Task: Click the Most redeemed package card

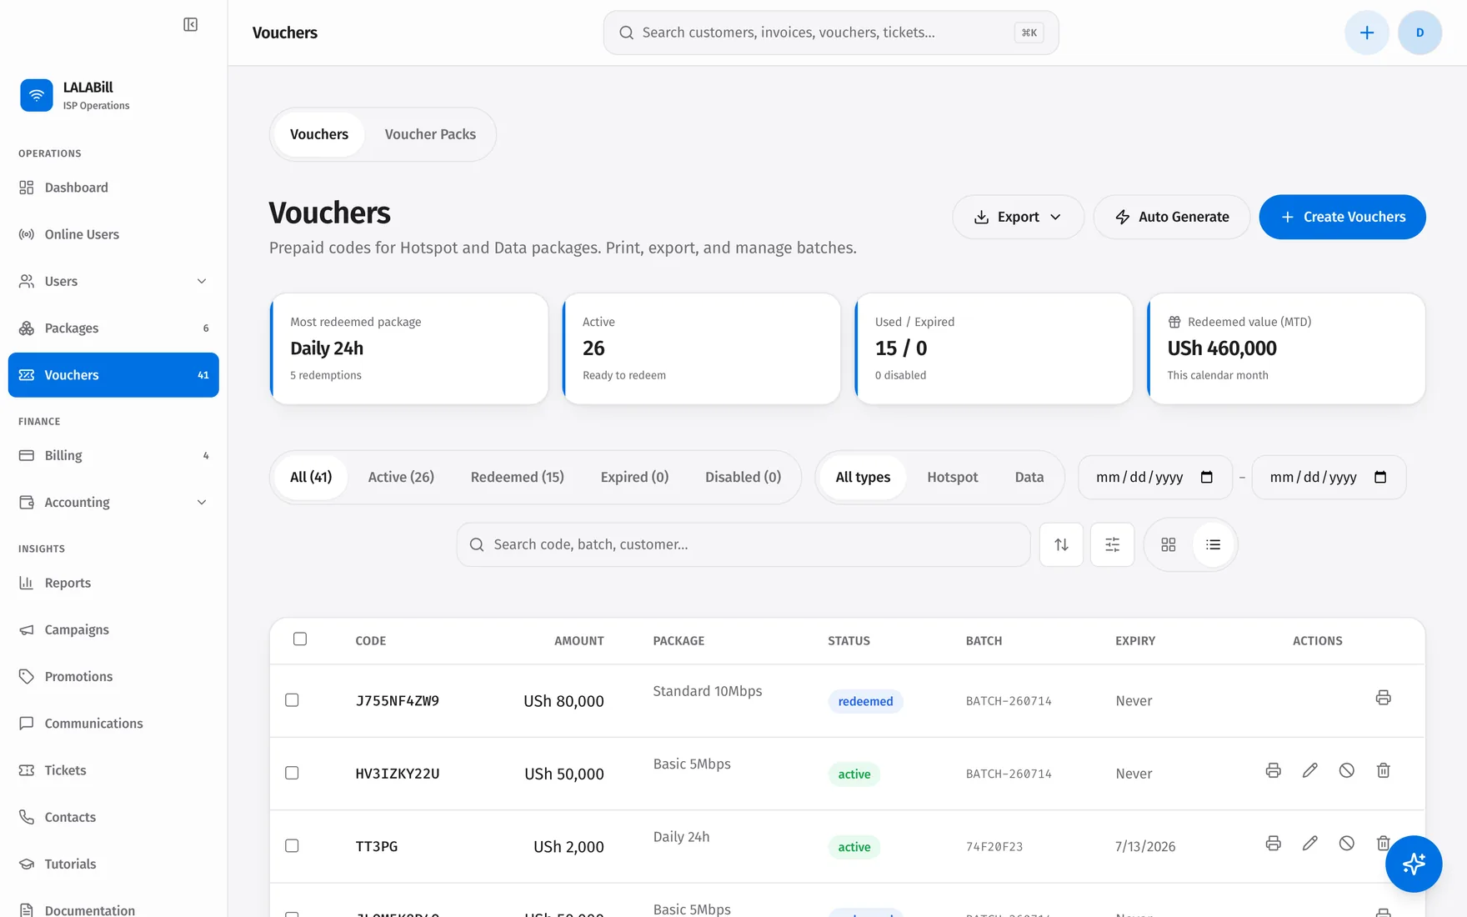Action: point(409,348)
